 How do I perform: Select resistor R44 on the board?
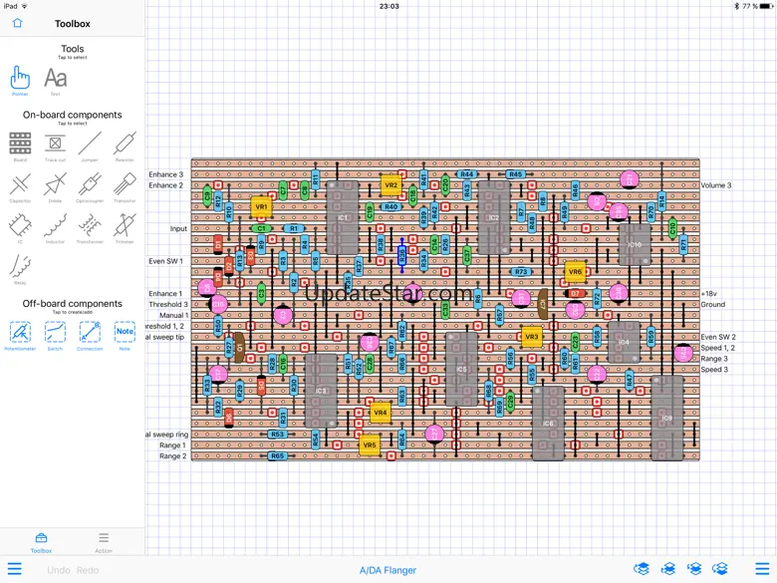click(x=467, y=174)
